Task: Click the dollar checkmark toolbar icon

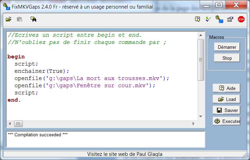Action: point(208,19)
